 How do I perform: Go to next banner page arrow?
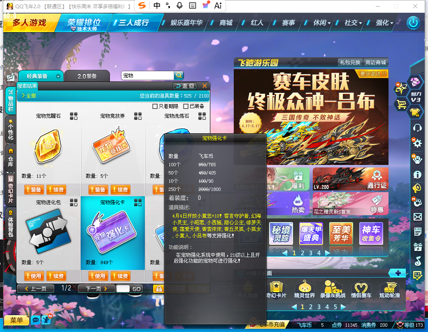tap(328, 253)
